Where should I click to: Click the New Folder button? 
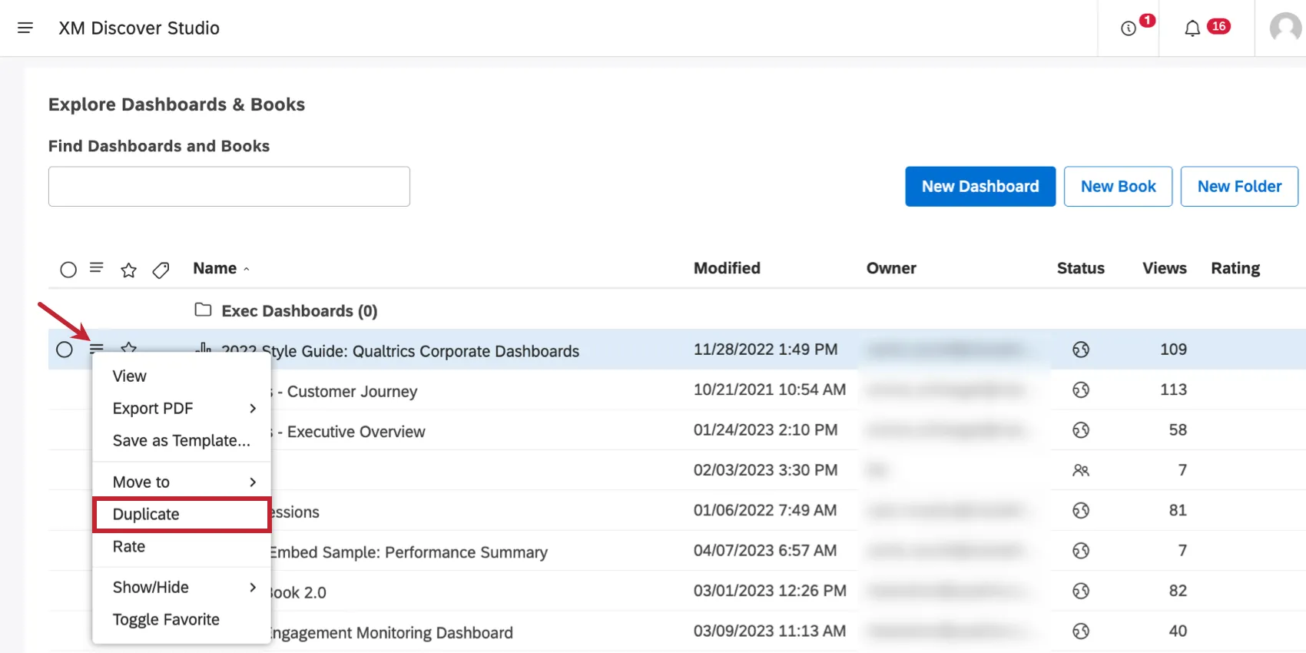tap(1238, 187)
